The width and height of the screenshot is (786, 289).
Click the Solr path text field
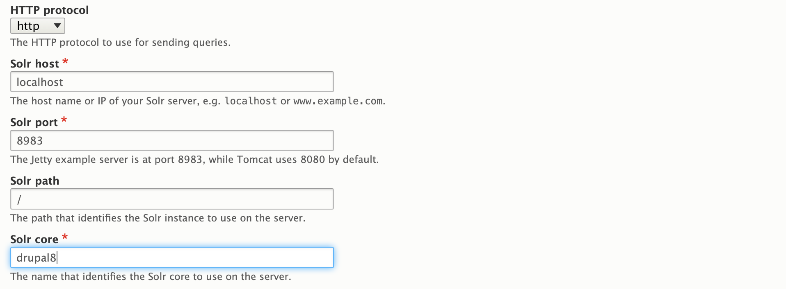coord(171,199)
